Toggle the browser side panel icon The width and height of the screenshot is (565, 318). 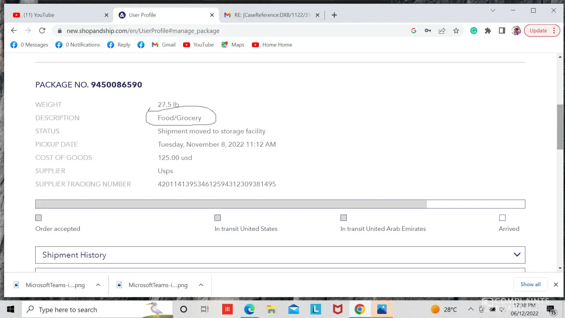(502, 31)
